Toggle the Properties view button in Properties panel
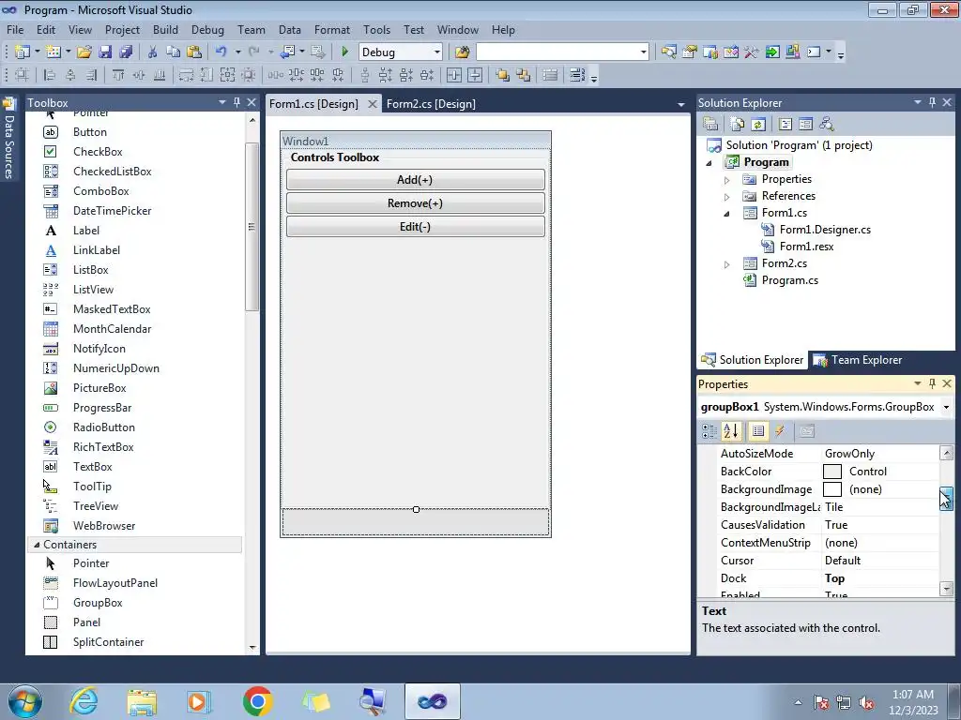961x720 pixels. pyautogui.click(x=758, y=431)
